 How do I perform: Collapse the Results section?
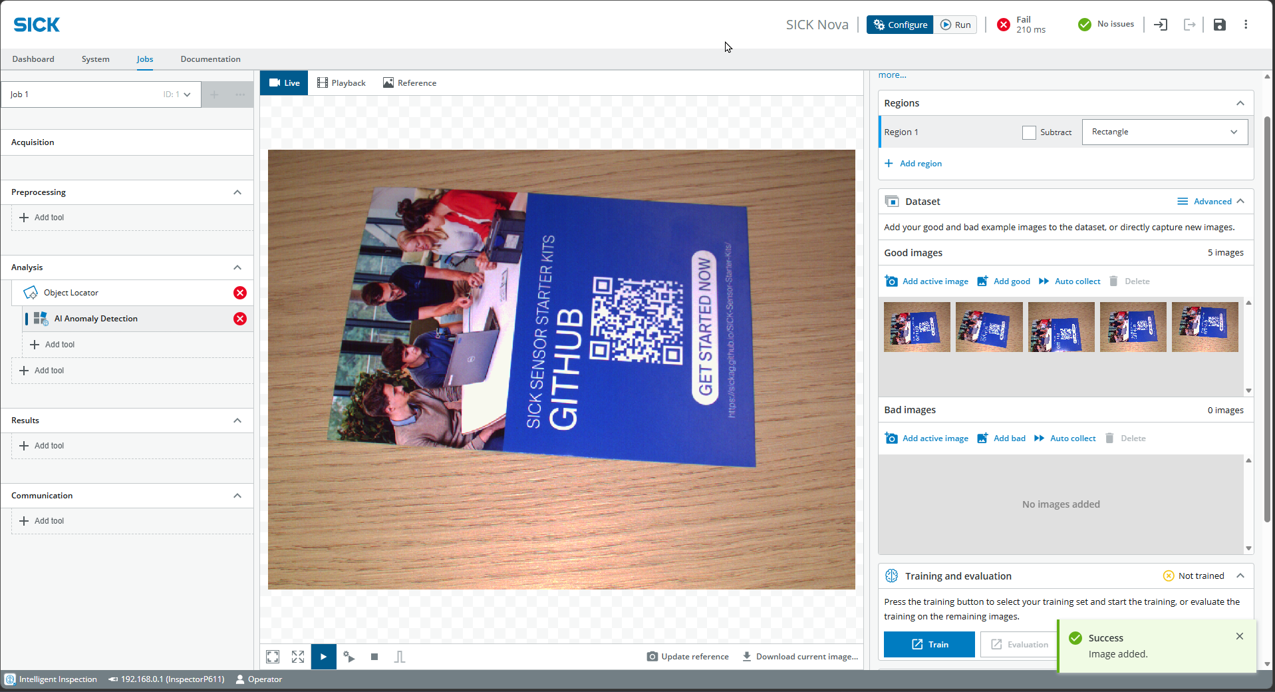point(237,421)
